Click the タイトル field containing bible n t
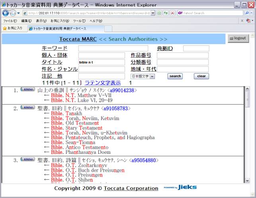The width and height of the screenshot is (256, 198). 102,62
